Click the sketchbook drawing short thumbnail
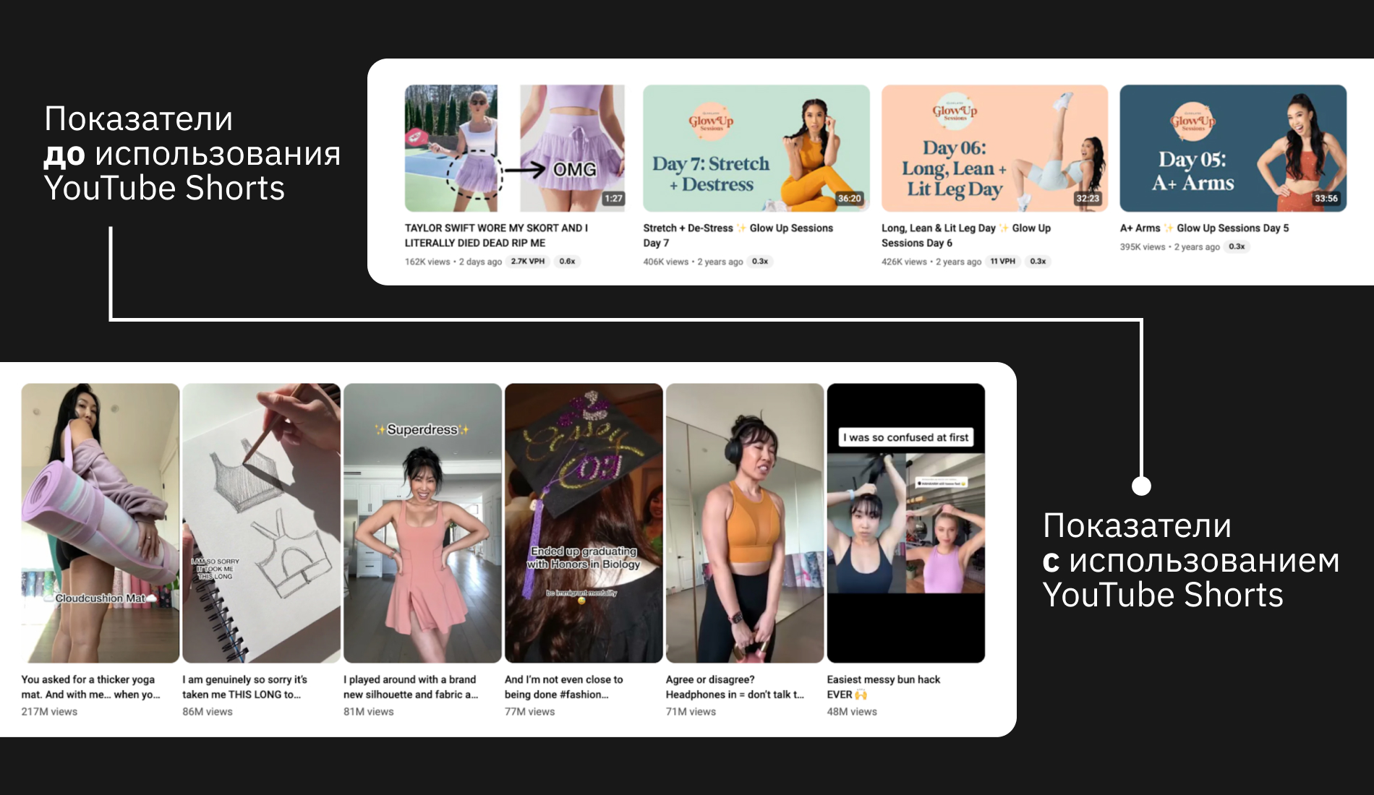 (x=261, y=523)
